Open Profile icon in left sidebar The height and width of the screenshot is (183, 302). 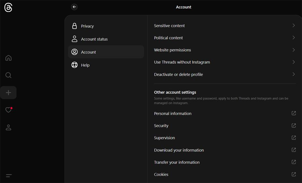click(8, 127)
